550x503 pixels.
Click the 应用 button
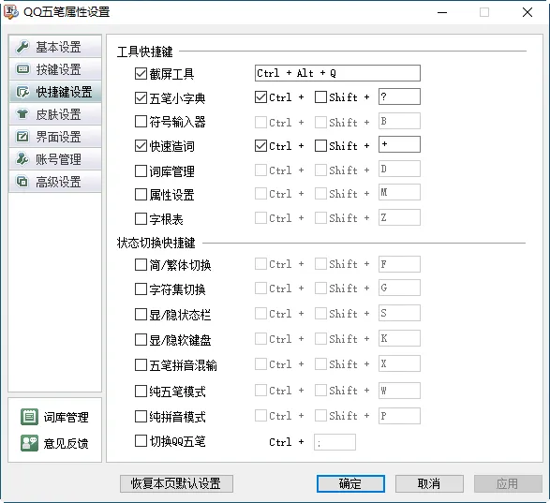point(508,483)
